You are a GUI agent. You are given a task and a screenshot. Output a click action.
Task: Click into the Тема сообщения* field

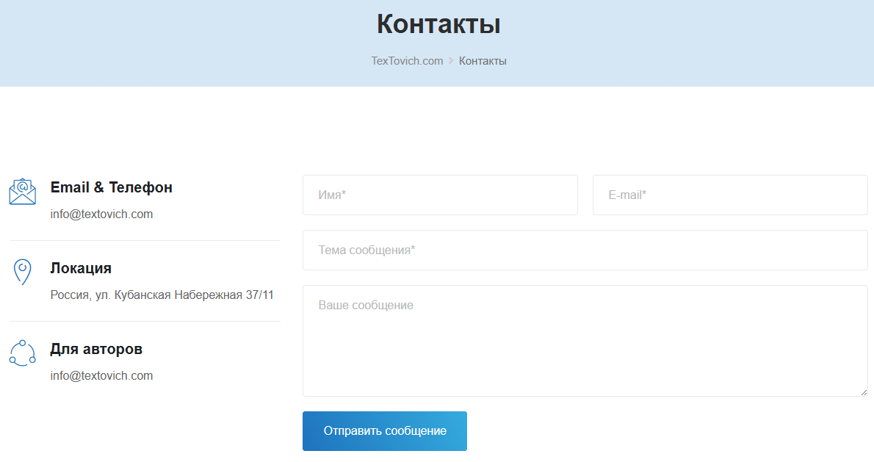(x=585, y=250)
